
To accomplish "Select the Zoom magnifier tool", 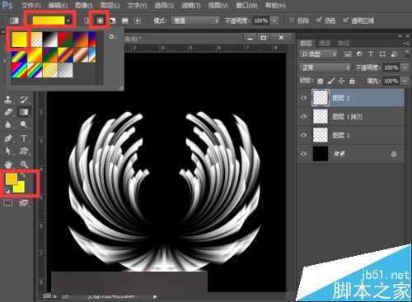I will (24, 165).
